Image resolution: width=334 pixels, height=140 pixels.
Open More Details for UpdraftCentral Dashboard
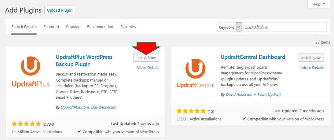point(312,68)
